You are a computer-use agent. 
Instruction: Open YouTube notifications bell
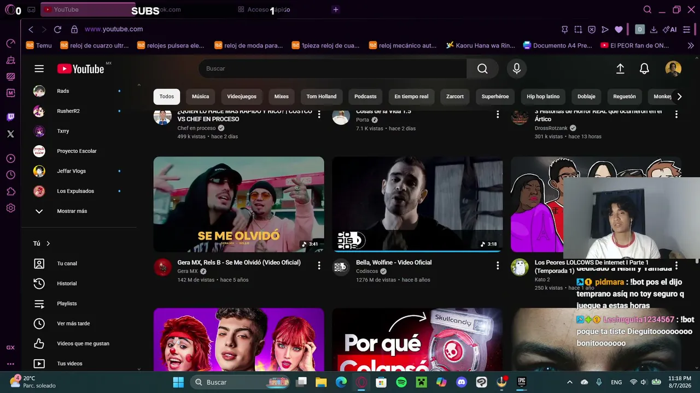pos(644,69)
